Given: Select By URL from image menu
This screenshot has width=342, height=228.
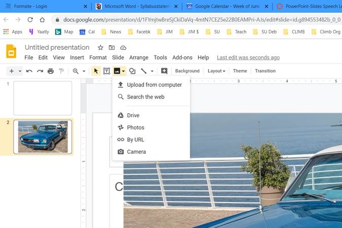Looking at the screenshot, I should 135,140.
